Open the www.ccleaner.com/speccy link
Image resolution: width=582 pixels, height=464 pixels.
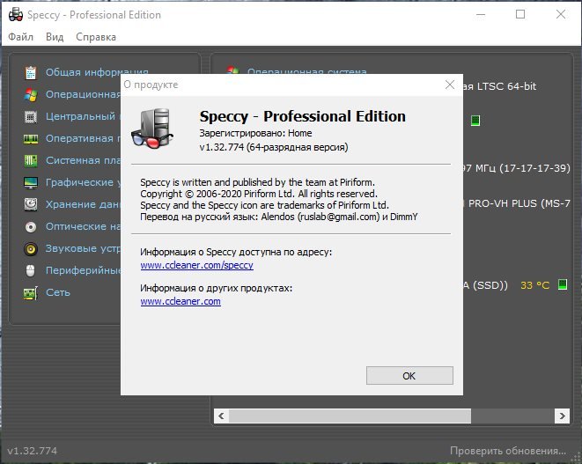pyautogui.click(x=196, y=265)
